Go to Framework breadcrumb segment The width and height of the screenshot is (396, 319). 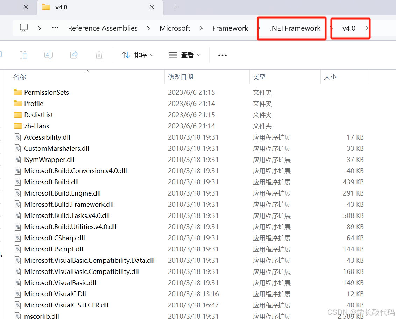point(230,28)
